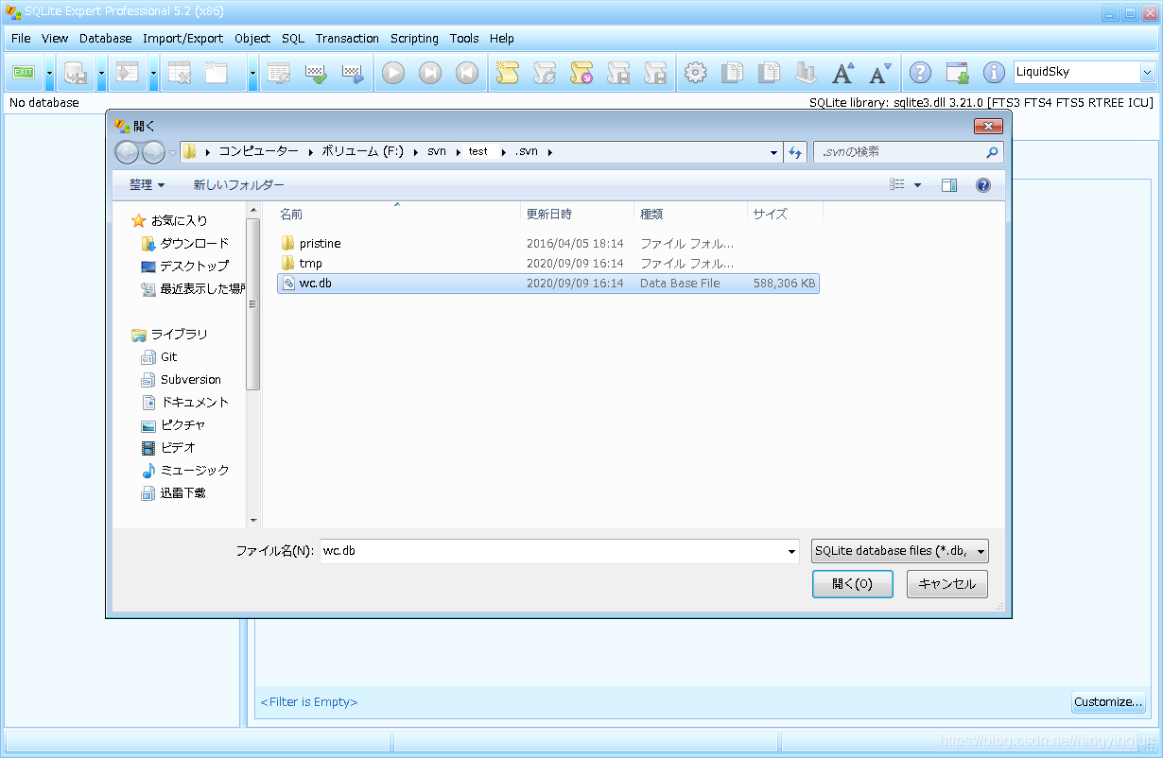Open the Help menu
Screen dimensions: 1163x758
502,39
